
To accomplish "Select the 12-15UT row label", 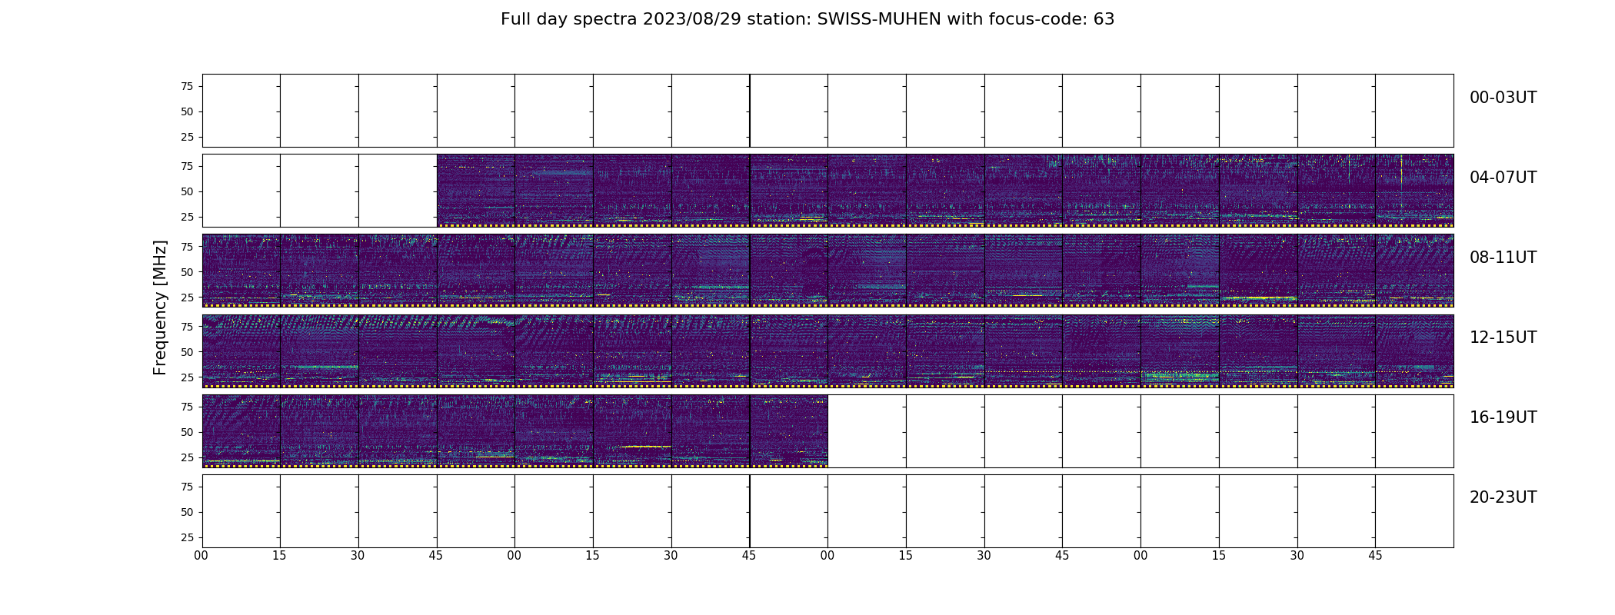I will (x=1503, y=337).
